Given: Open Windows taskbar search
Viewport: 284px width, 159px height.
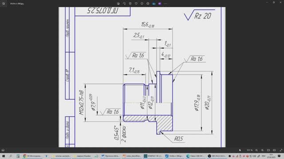Looking at the screenshot, I should coord(11,156).
